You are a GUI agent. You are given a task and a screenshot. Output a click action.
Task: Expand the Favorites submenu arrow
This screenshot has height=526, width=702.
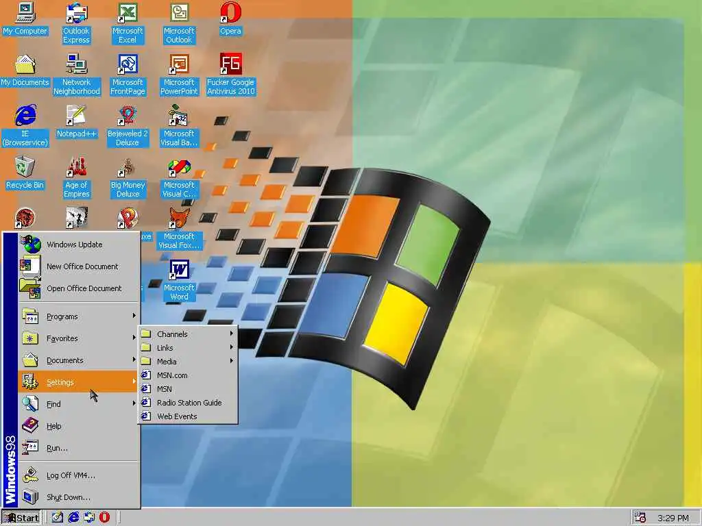(134, 338)
